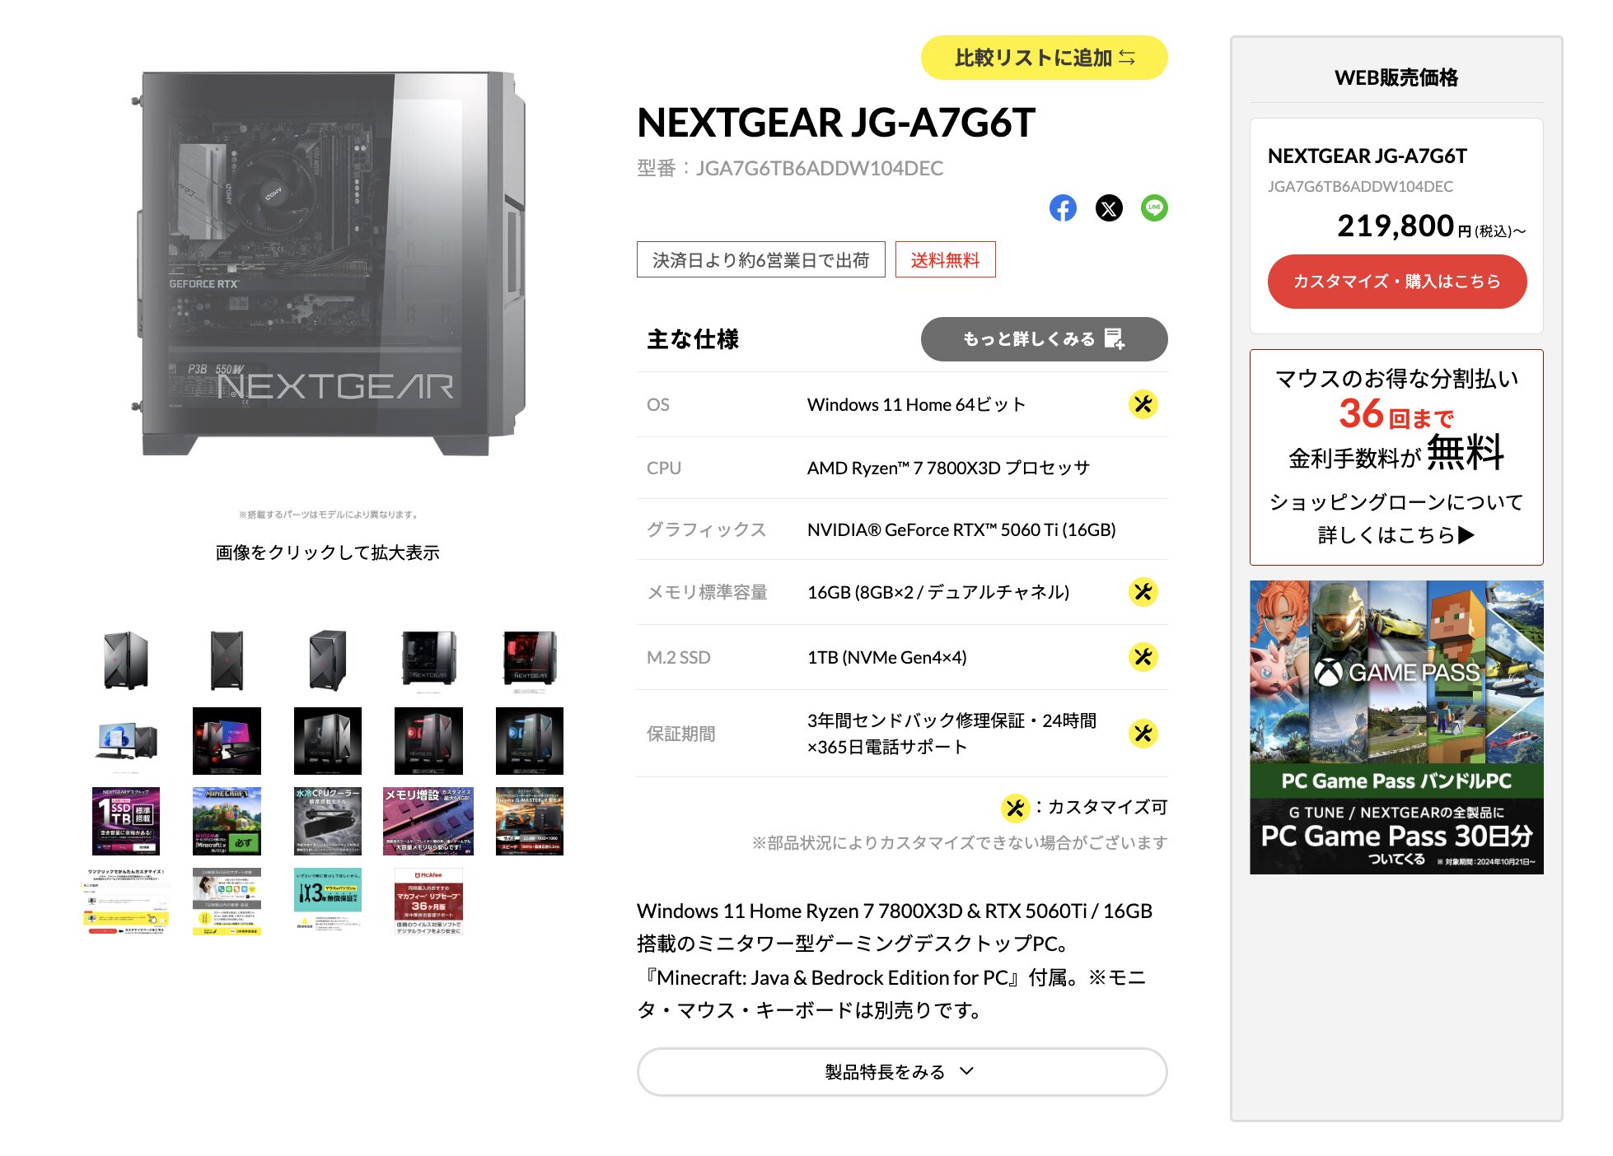Click customize wrench icon for memory row

click(1143, 592)
